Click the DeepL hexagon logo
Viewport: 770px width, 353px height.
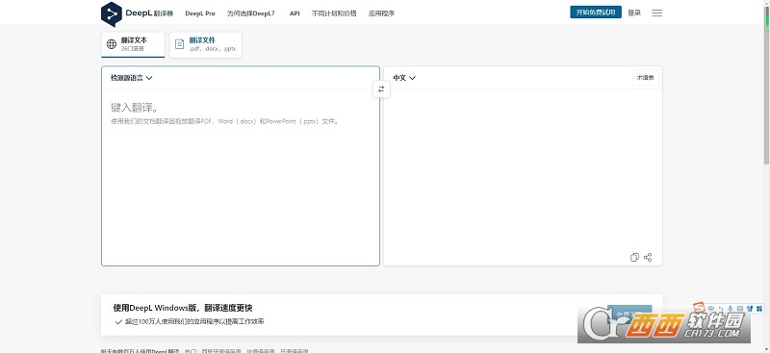pos(111,13)
